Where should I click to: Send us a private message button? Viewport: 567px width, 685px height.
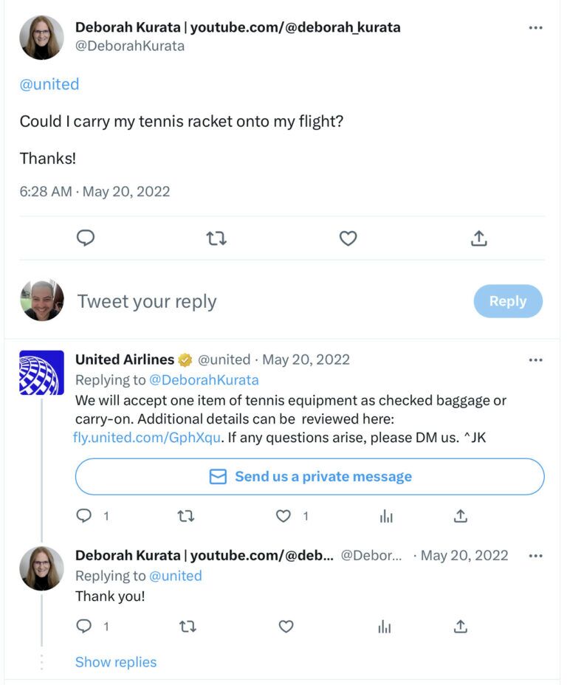click(x=309, y=477)
